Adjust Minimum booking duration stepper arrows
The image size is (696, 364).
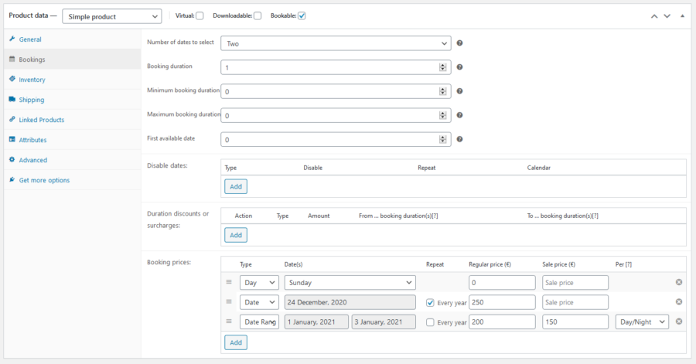(442, 91)
